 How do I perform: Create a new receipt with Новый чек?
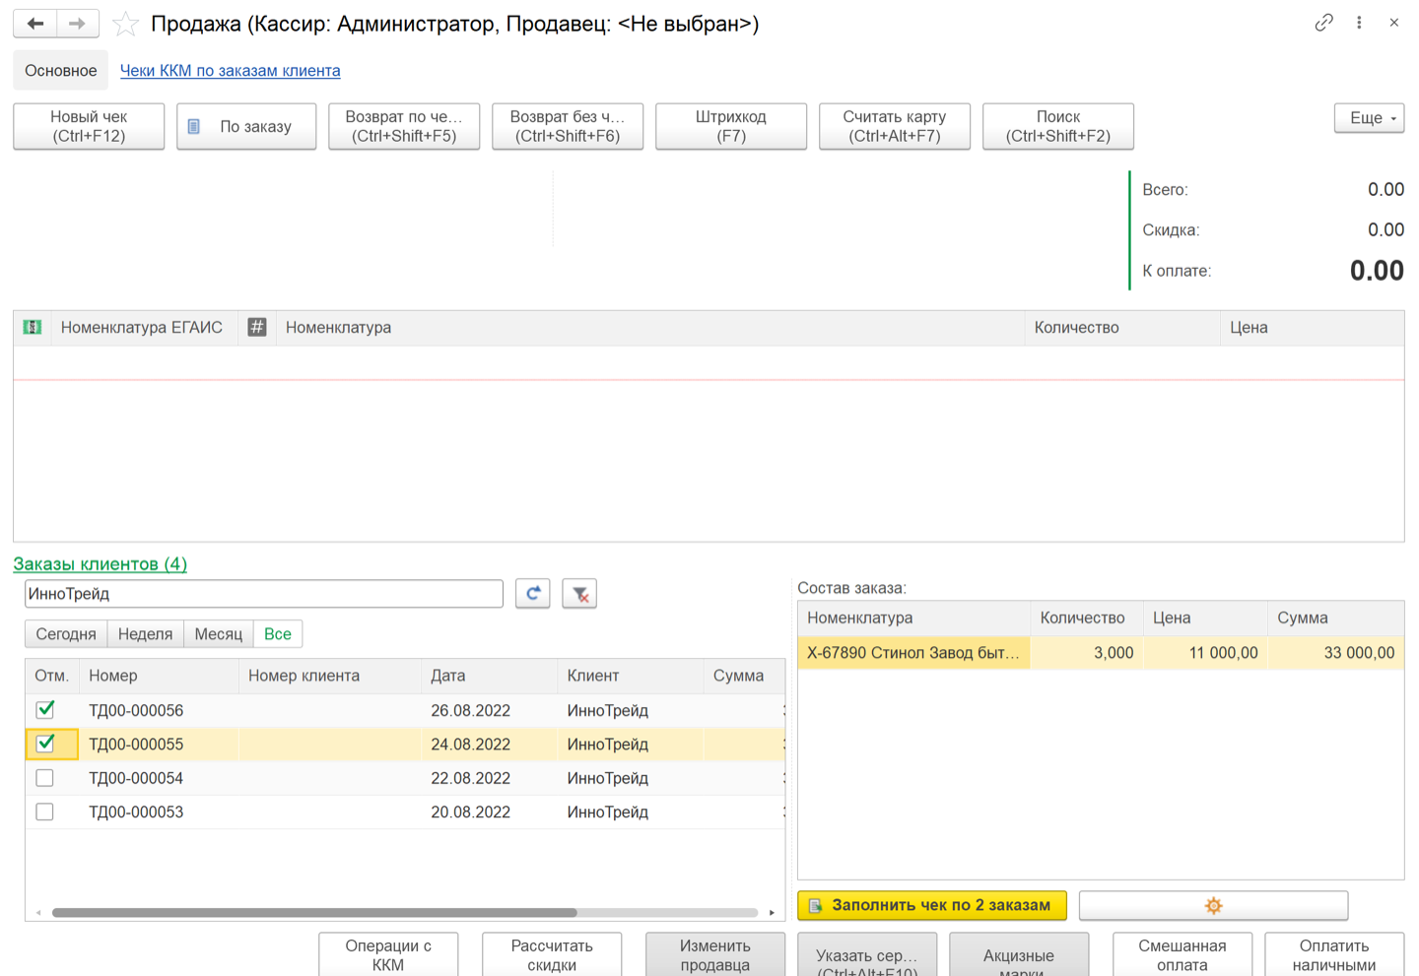point(89,126)
